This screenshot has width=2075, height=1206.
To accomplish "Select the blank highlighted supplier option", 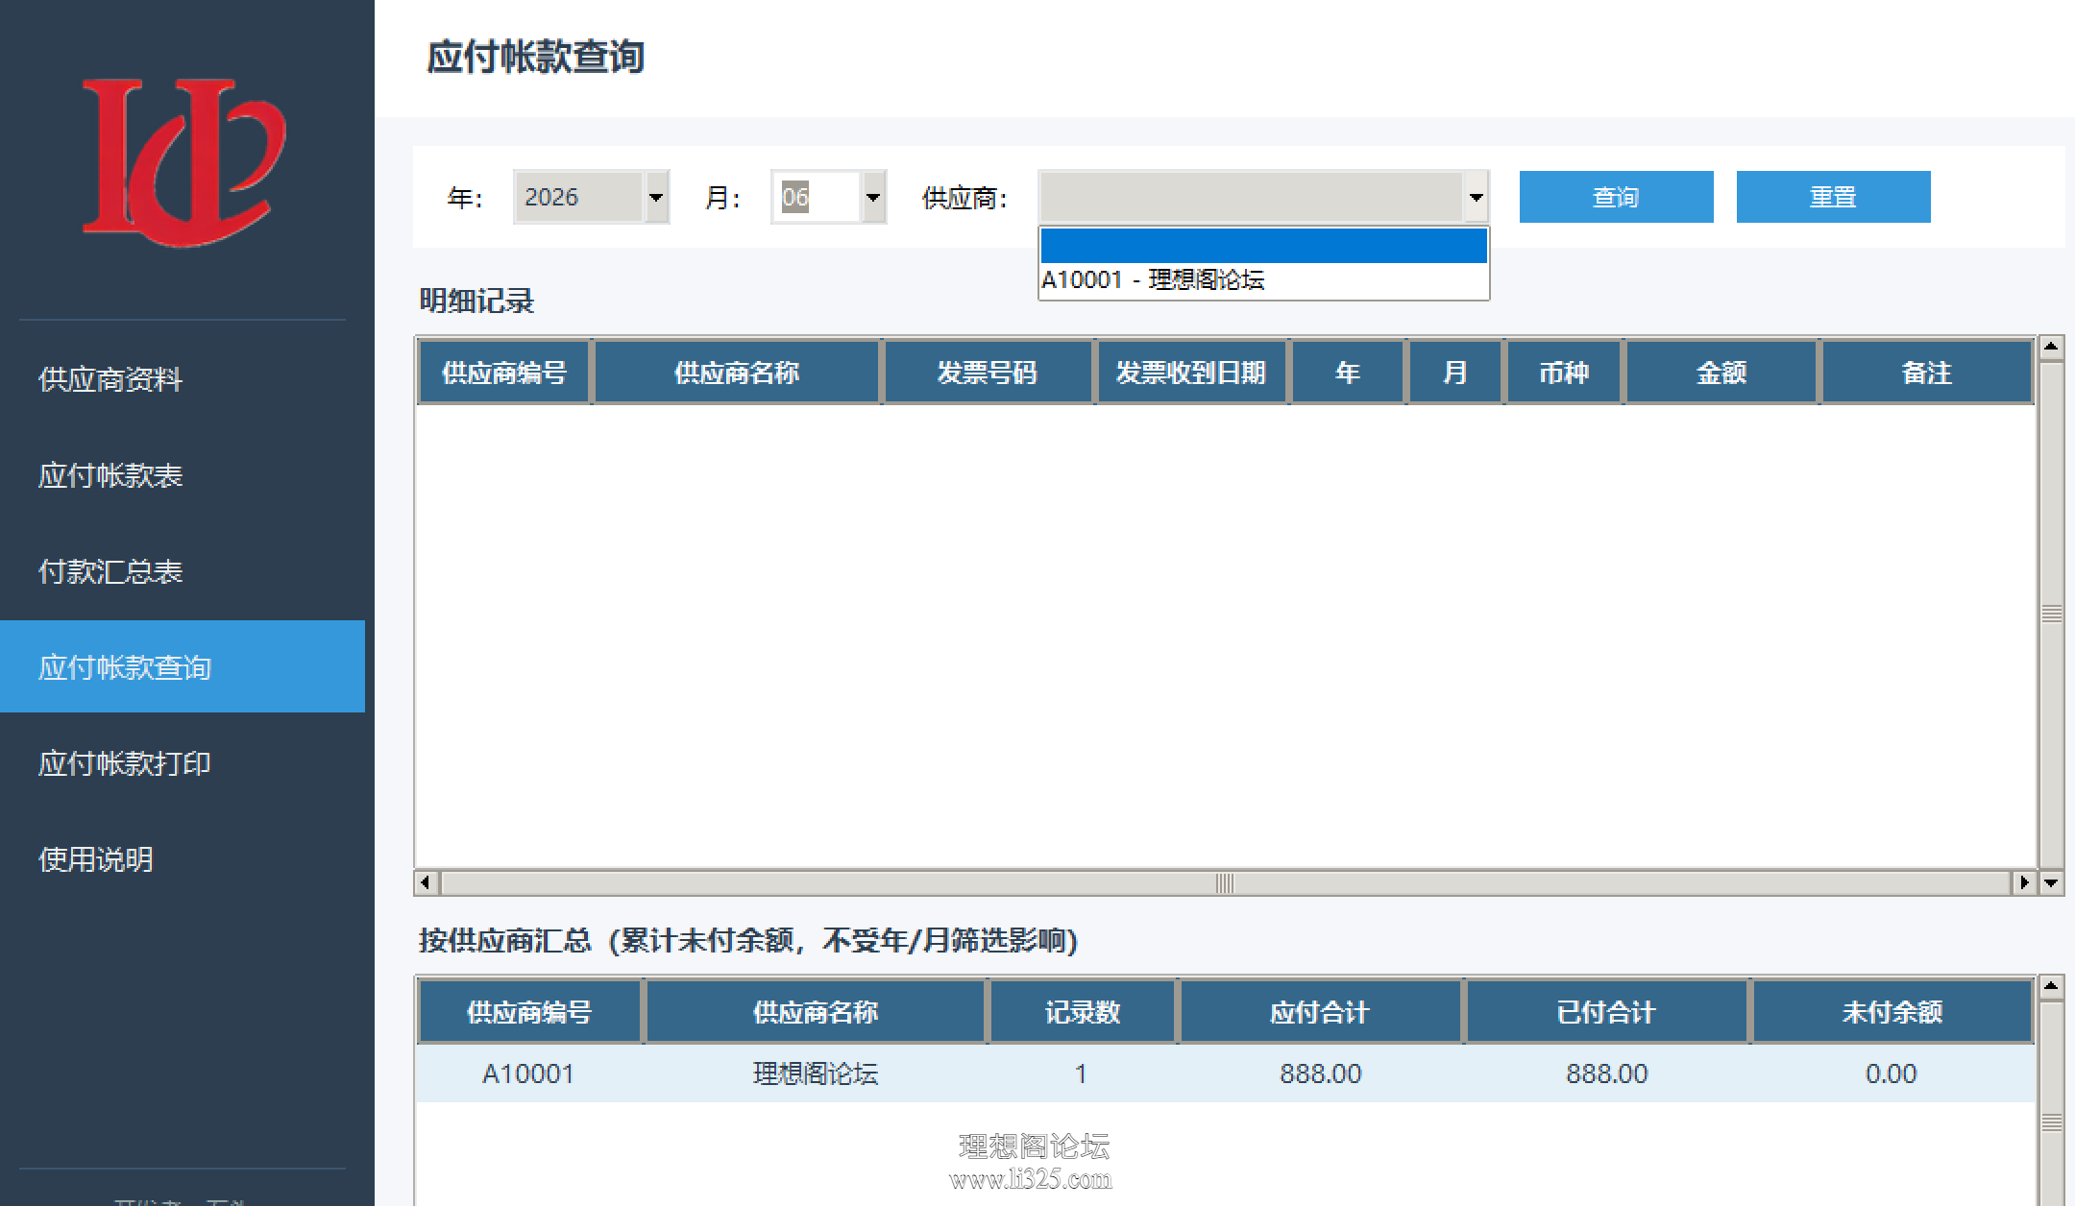I will pos(1263,246).
